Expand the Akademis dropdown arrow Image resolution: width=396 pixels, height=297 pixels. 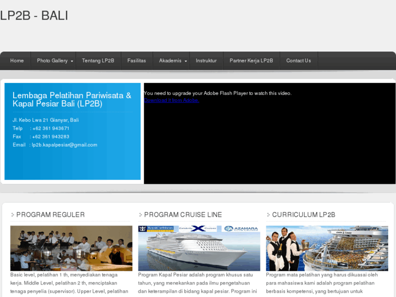pyautogui.click(x=186, y=61)
